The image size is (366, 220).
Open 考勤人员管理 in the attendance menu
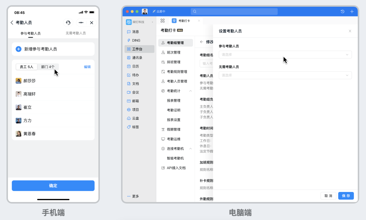point(176,81)
